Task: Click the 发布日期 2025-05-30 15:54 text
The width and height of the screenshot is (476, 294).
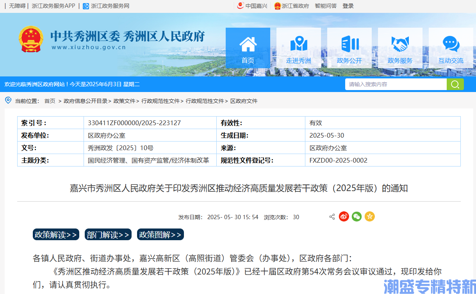Action: point(218,217)
